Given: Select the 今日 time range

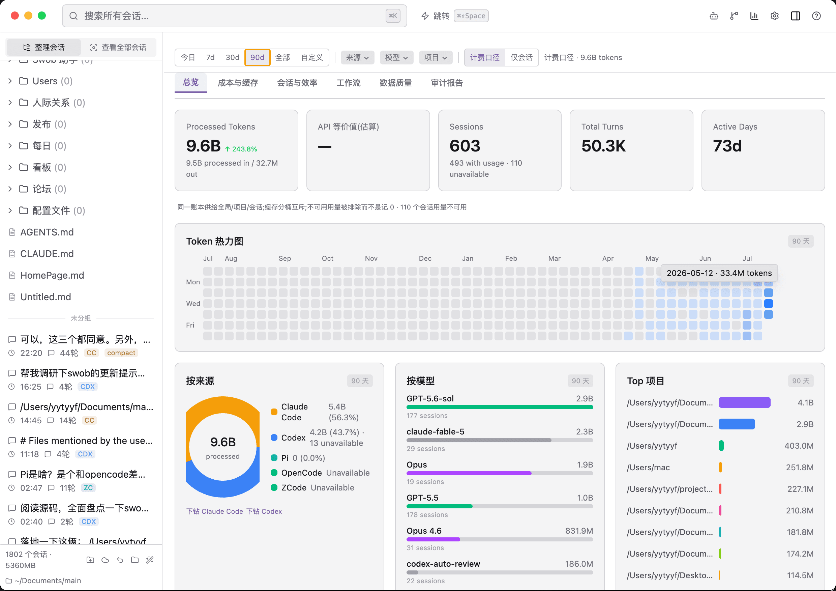Looking at the screenshot, I should tap(188, 58).
